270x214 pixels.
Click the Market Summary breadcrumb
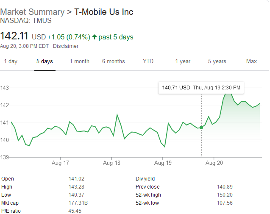click(x=32, y=12)
